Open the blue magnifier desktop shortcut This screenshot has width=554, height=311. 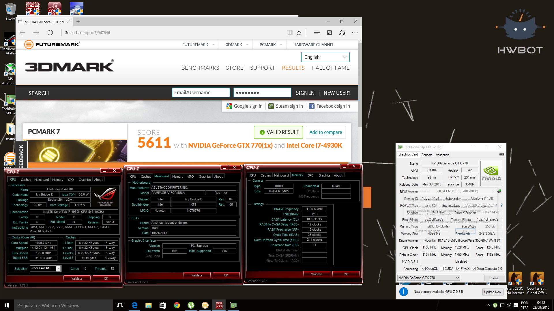[76, 8]
